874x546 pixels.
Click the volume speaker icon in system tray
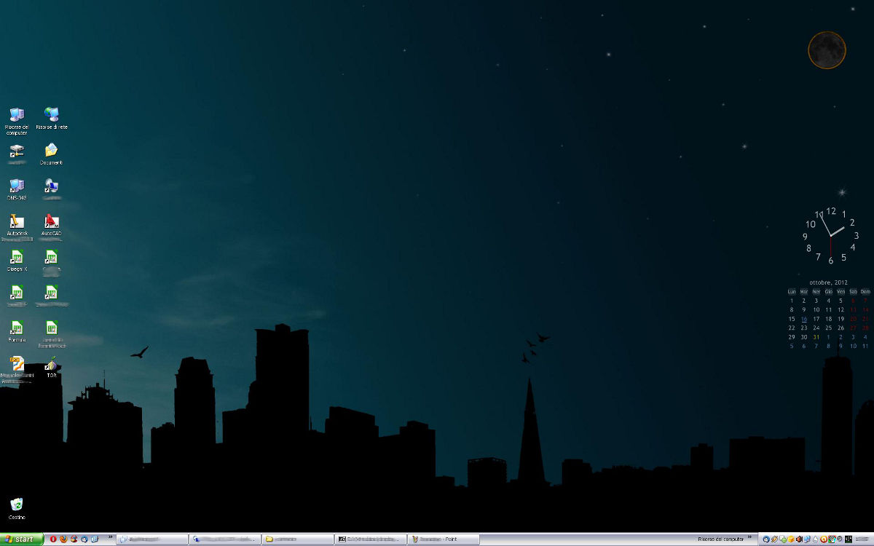point(799,539)
